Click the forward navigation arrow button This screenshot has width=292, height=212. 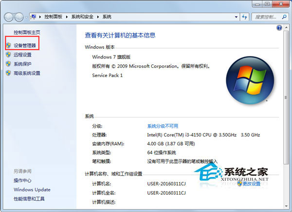(x=19, y=17)
